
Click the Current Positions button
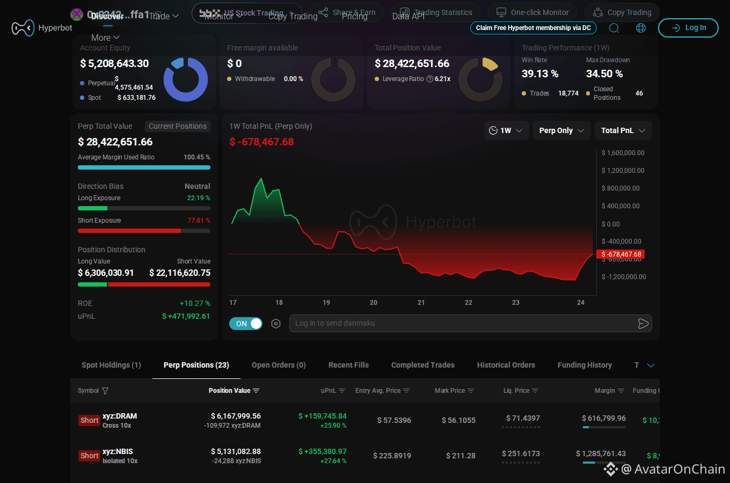[178, 126]
